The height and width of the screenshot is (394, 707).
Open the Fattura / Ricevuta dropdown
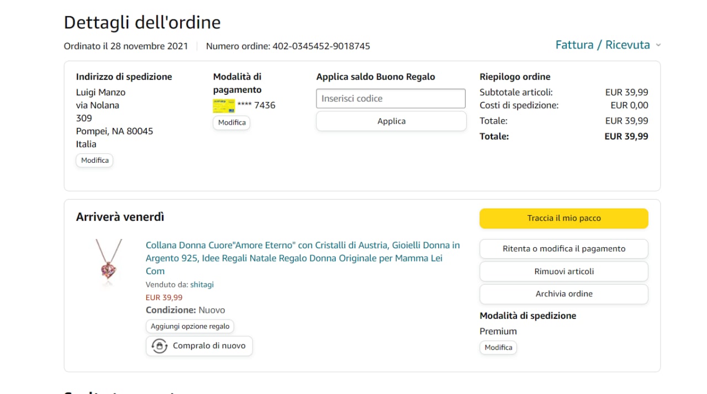[602, 45]
